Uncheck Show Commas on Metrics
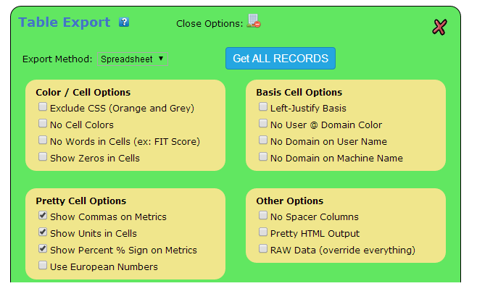The width and height of the screenshot is (477, 286). [43, 215]
